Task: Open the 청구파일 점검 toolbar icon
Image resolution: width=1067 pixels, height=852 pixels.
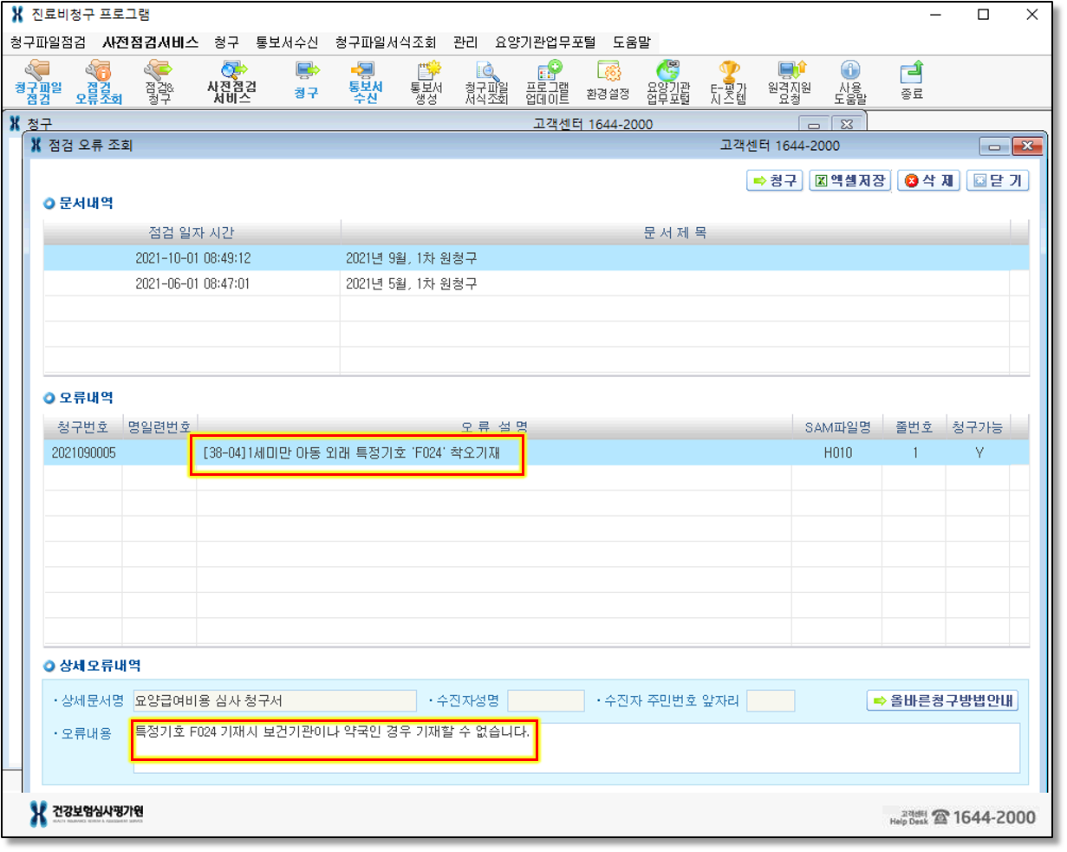Action: 38,81
